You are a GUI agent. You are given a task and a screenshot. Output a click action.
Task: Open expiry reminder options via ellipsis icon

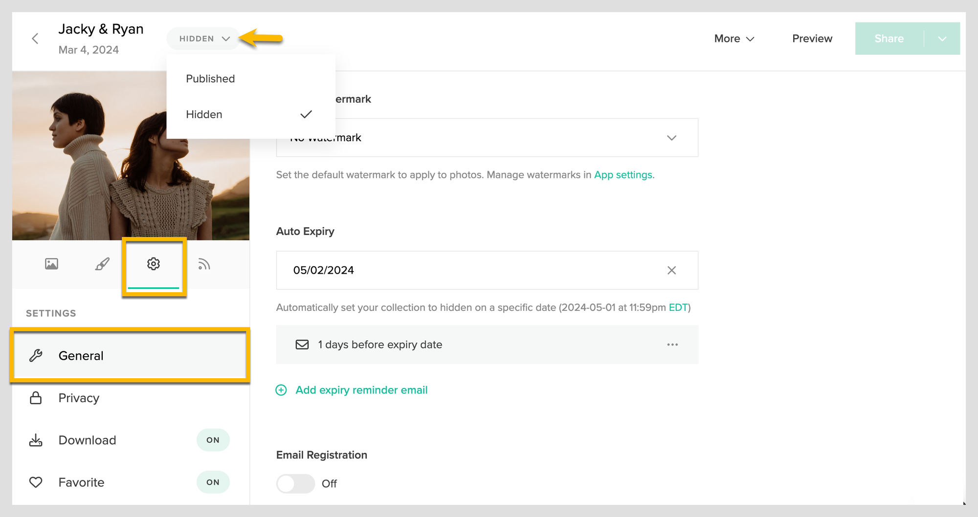(x=672, y=345)
